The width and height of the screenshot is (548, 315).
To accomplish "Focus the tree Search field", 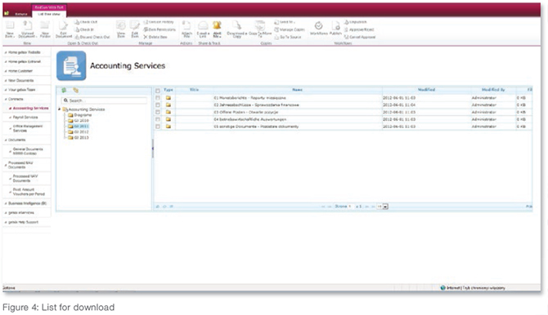I will [105, 100].
